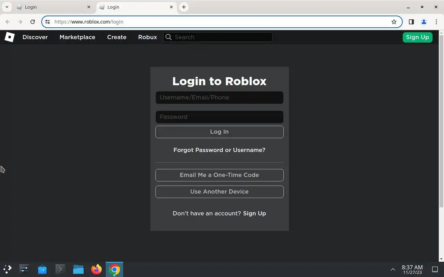This screenshot has width=444, height=277.
Task: Click the Chrome taskbar icon
Action: pyautogui.click(x=114, y=269)
